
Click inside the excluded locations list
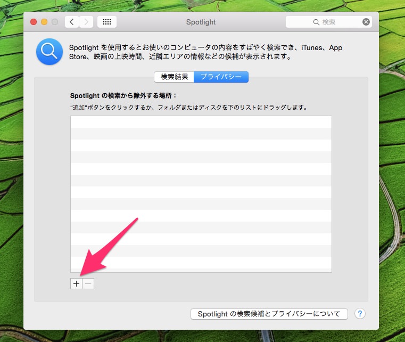[201, 194]
